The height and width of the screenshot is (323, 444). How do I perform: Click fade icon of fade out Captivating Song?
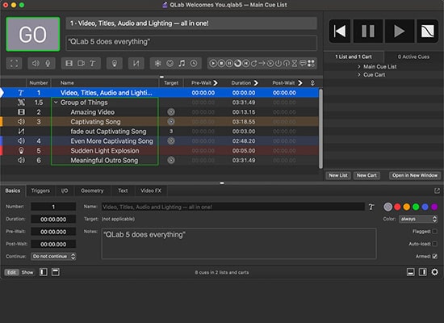[21, 131]
